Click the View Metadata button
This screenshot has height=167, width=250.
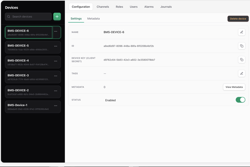tap(234, 87)
